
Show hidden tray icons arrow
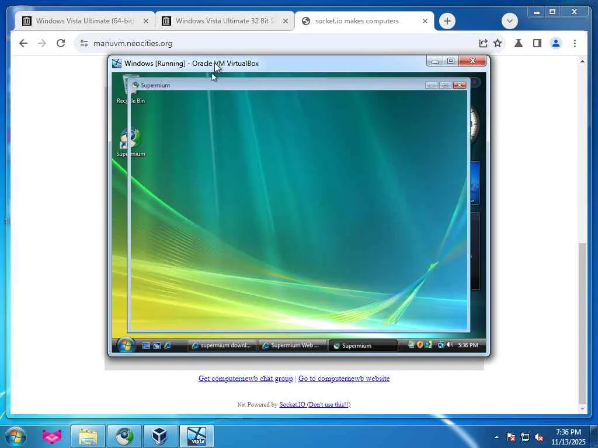pos(496,437)
